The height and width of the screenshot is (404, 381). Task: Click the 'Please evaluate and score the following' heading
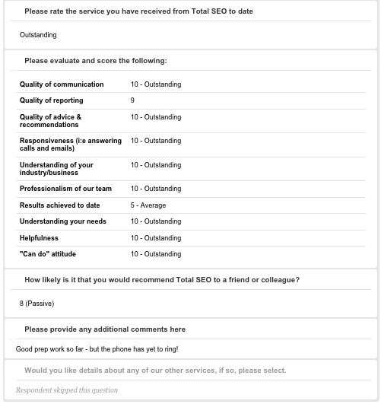coord(96,61)
